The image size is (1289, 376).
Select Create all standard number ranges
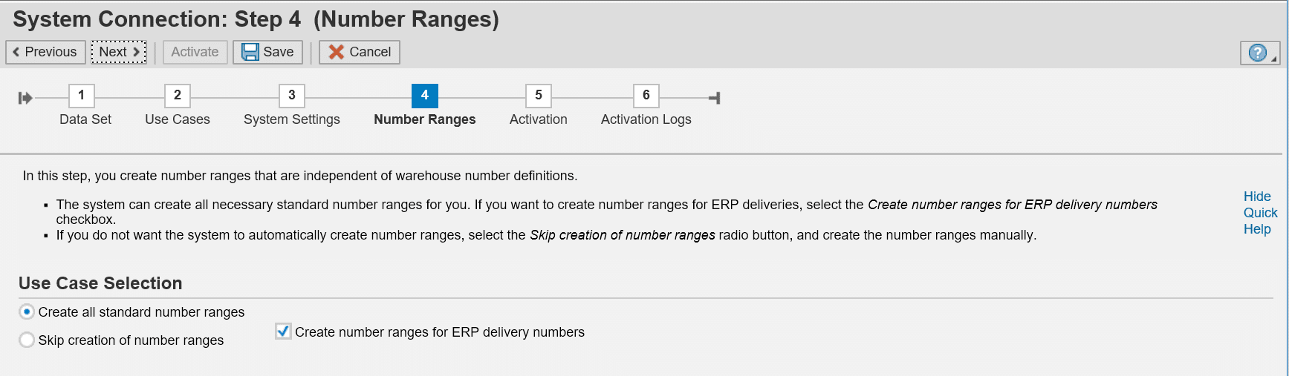(27, 311)
